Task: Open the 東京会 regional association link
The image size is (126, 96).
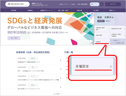Action: click(x=108, y=21)
